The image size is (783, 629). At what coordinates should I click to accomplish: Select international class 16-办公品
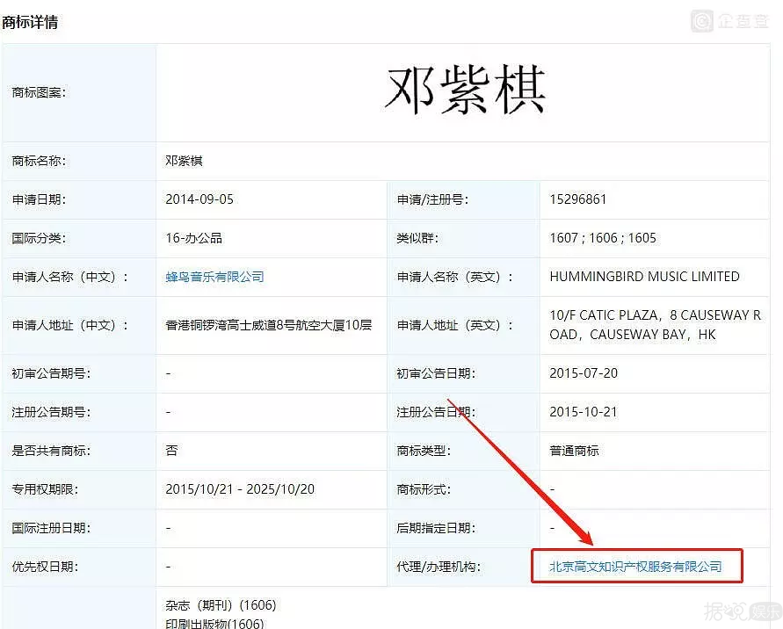point(193,238)
